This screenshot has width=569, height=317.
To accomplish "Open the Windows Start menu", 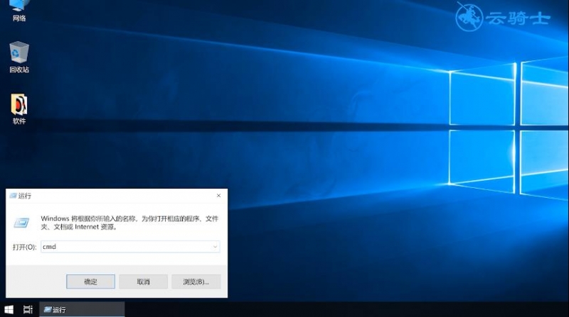I will coord(9,309).
